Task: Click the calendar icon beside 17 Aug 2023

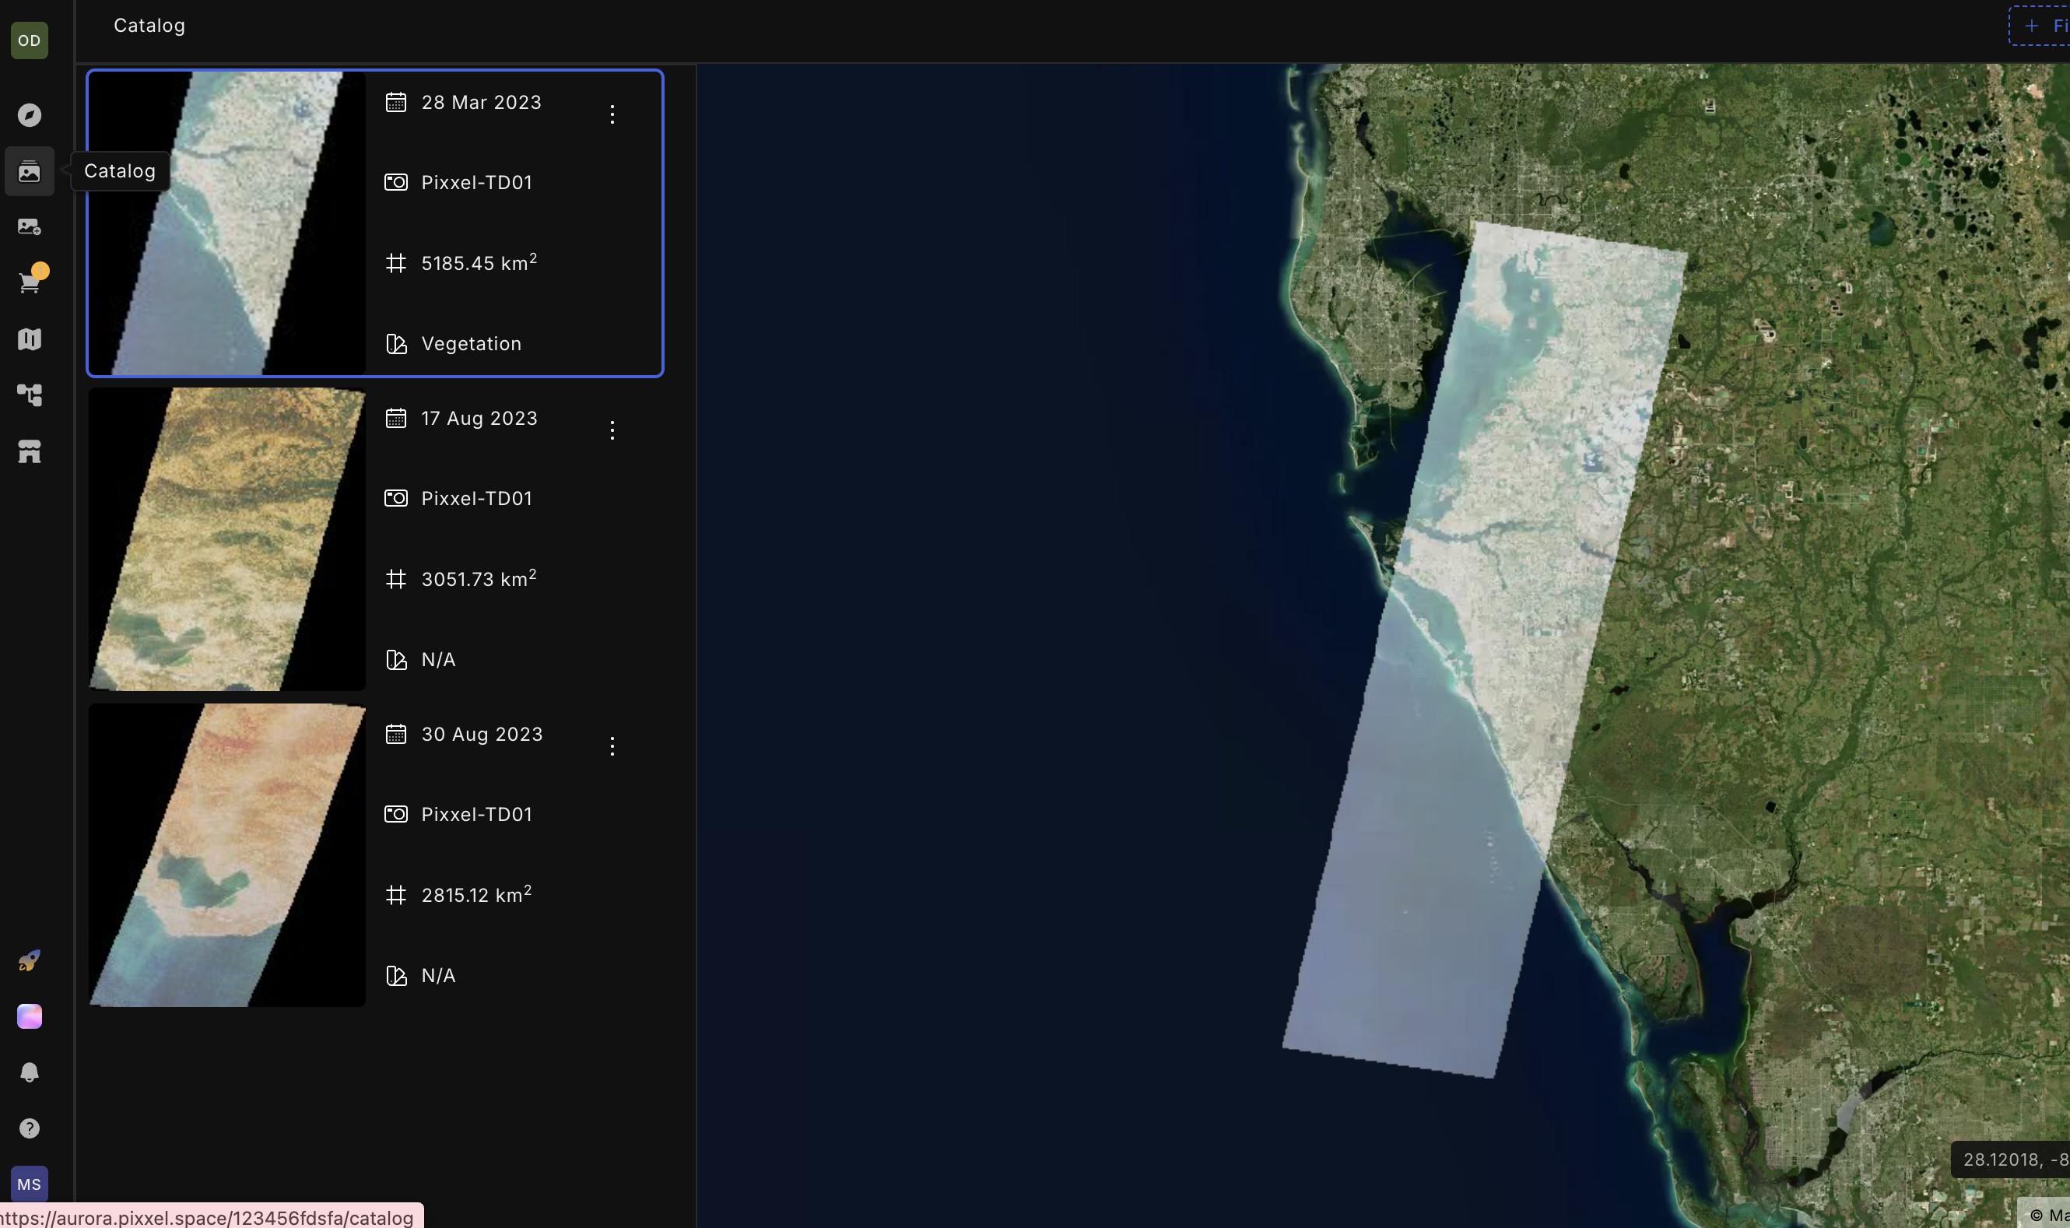Action: pos(396,419)
